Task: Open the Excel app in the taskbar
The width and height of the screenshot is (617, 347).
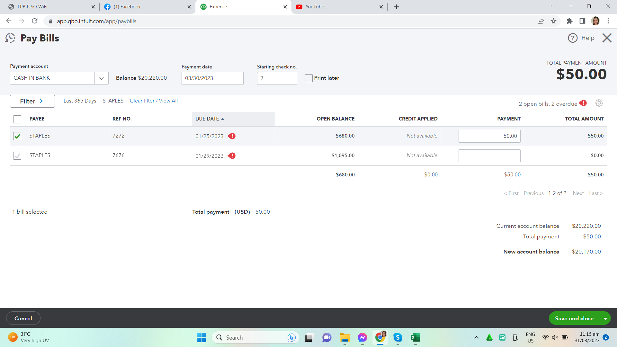Action: point(415,337)
